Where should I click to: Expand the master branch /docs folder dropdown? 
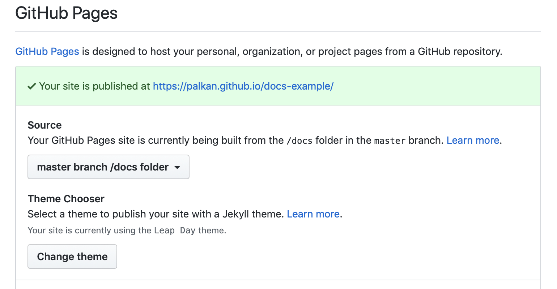click(109, 167)
